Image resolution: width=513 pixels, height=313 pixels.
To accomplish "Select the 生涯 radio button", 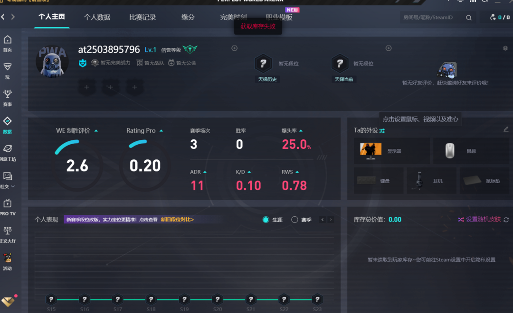I will 266,220.
